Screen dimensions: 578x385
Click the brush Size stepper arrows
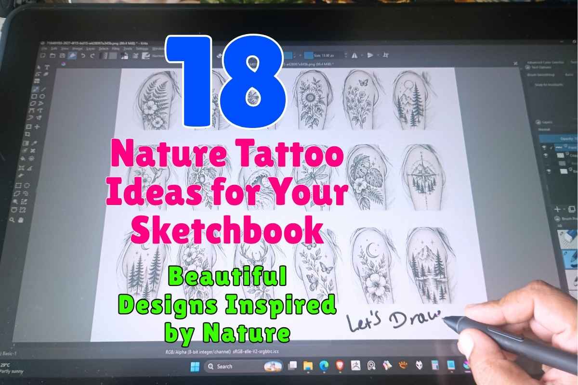coord(345,55)
